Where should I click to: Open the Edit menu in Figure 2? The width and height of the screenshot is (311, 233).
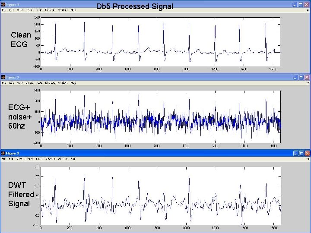11,83
